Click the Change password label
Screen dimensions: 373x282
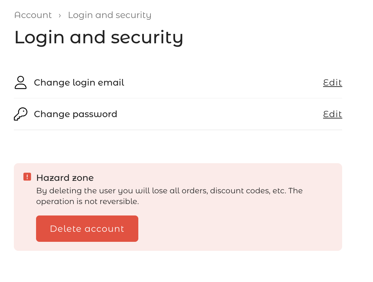click(75, 114)
